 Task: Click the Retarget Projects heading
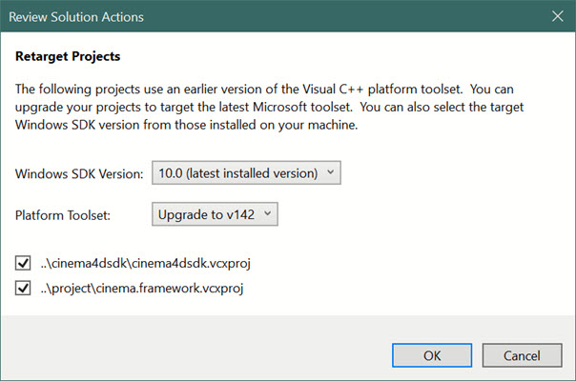[68, 57]
